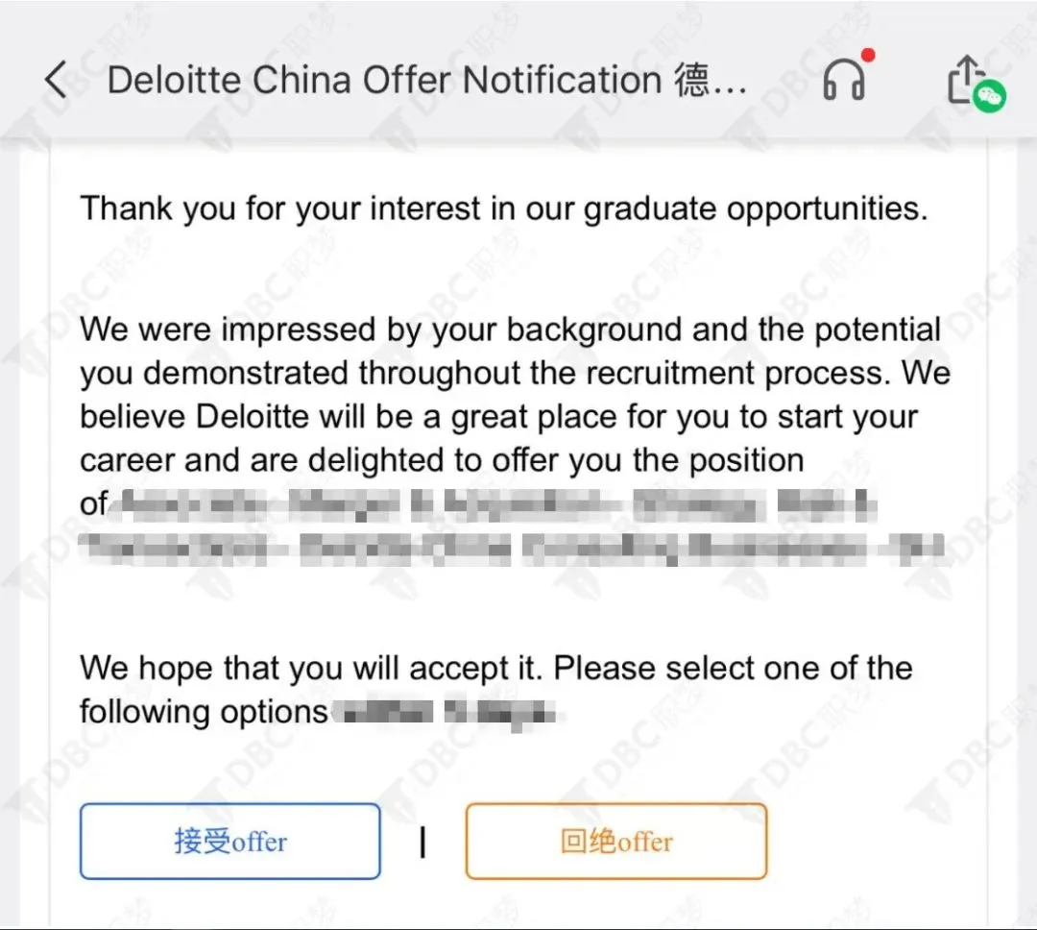The width and height of the screenshot is (1037, 930).
Task: Click the green WeChat badge
Action: click(989, 97)
